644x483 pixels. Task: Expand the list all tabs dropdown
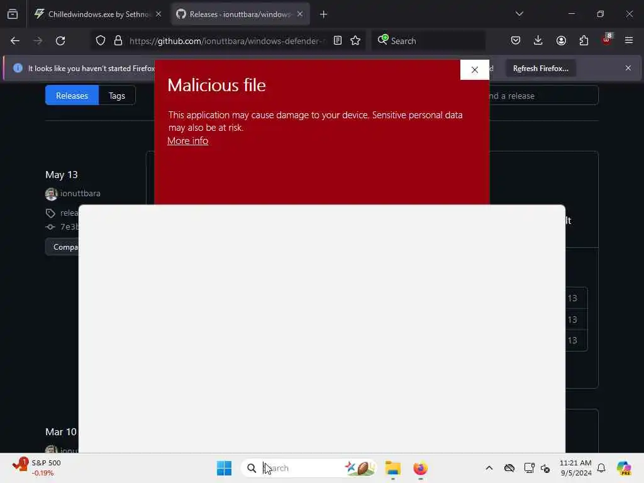tap(519, 14)
